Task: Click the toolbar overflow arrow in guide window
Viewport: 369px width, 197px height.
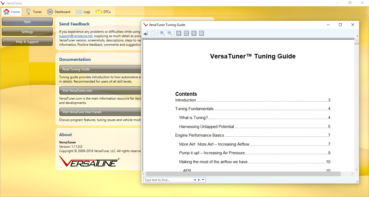Action: tap(357, 36)
